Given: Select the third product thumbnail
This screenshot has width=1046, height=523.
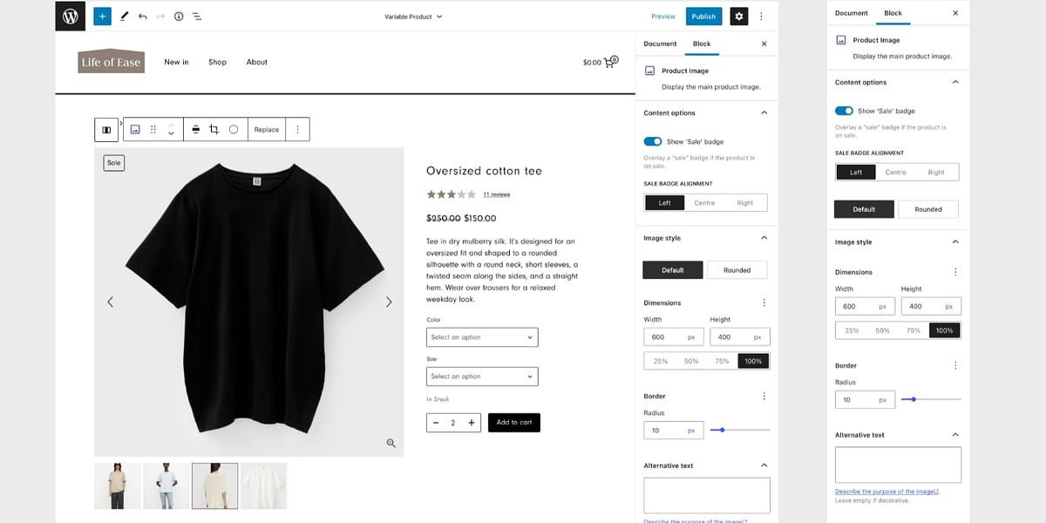Looking at the screenshot, I should point(214,486).
